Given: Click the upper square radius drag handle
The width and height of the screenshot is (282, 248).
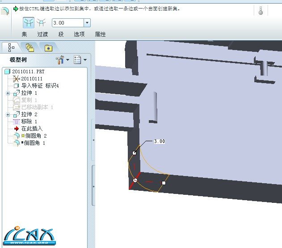Looking at the screenshot, I should pos(134,153).
